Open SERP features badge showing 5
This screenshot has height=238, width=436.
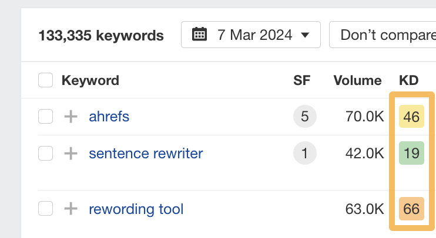pos(304,117)
